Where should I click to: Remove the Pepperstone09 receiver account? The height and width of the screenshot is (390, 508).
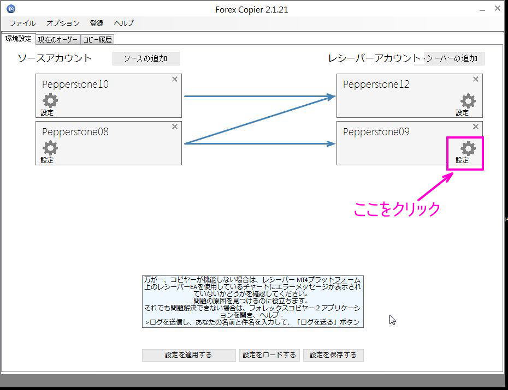(x=475, y=126)
